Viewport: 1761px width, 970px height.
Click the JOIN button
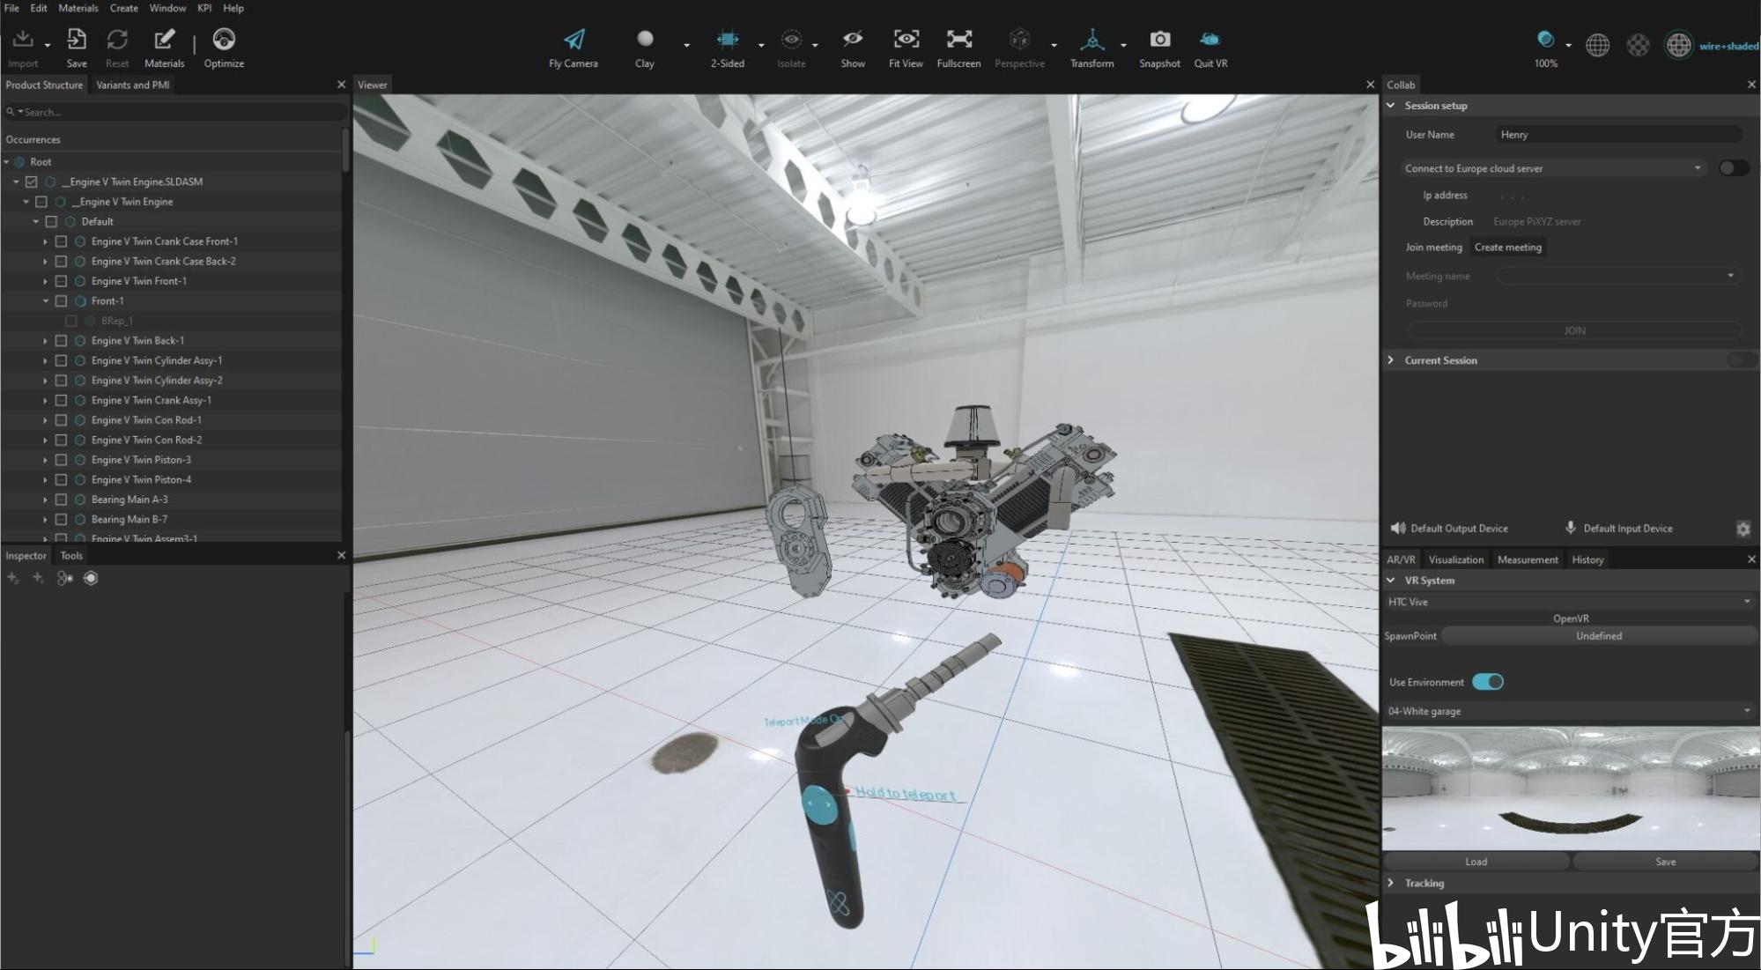(x=1574, y=330)
